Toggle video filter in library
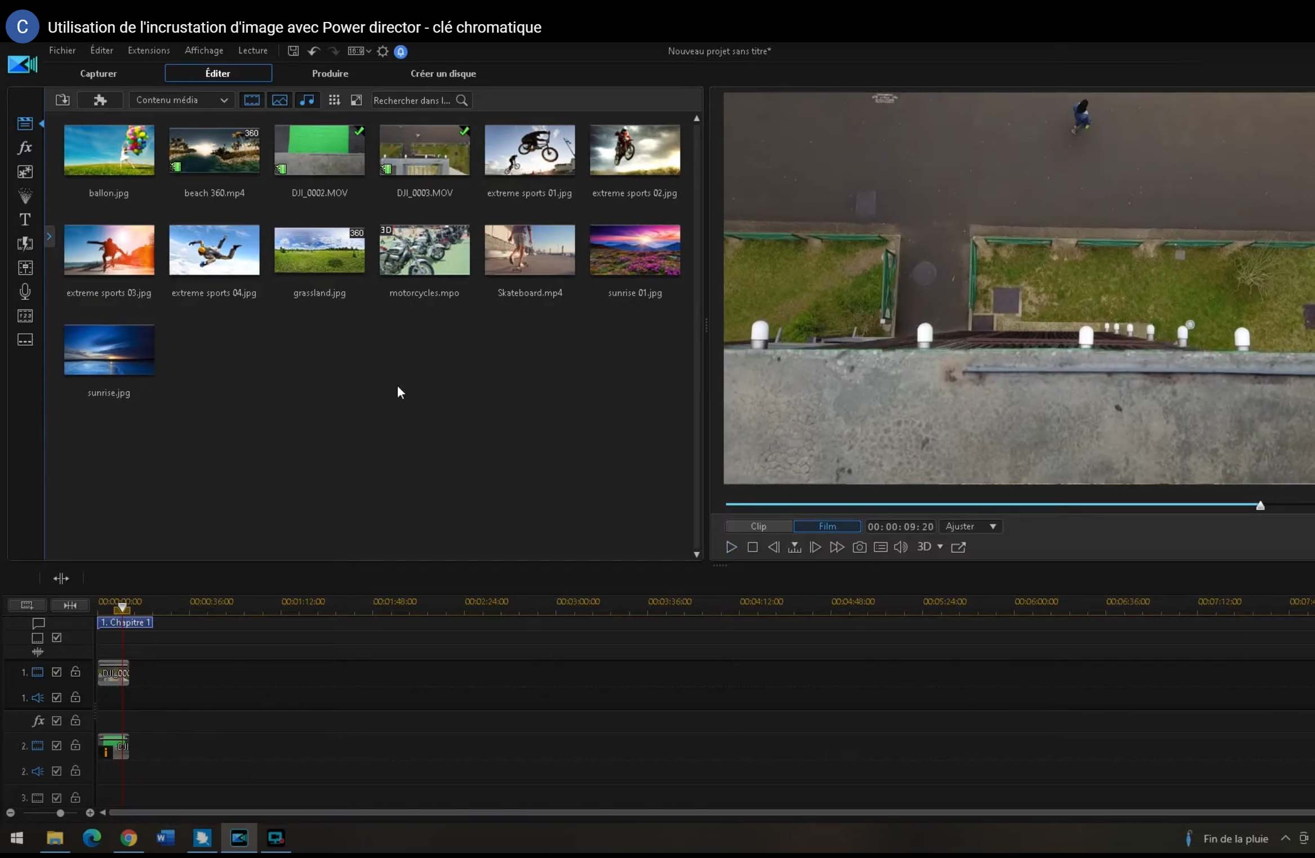Screen dimensions: 1315x858 pos(251,100)
